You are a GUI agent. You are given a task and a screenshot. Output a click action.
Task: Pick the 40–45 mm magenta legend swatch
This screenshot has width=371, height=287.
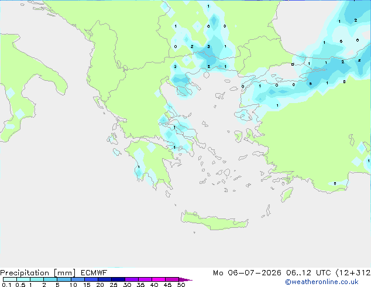coord(159,279)
